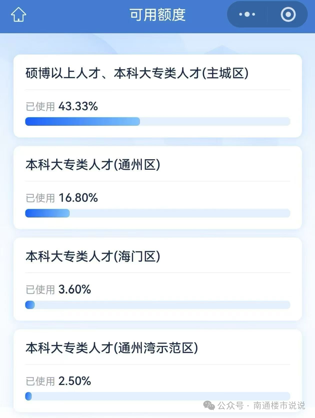Image resolution: width=315 pixels, height=418 pixels.
Task: Open the three-dots more menu
Action: pos(247,14)
